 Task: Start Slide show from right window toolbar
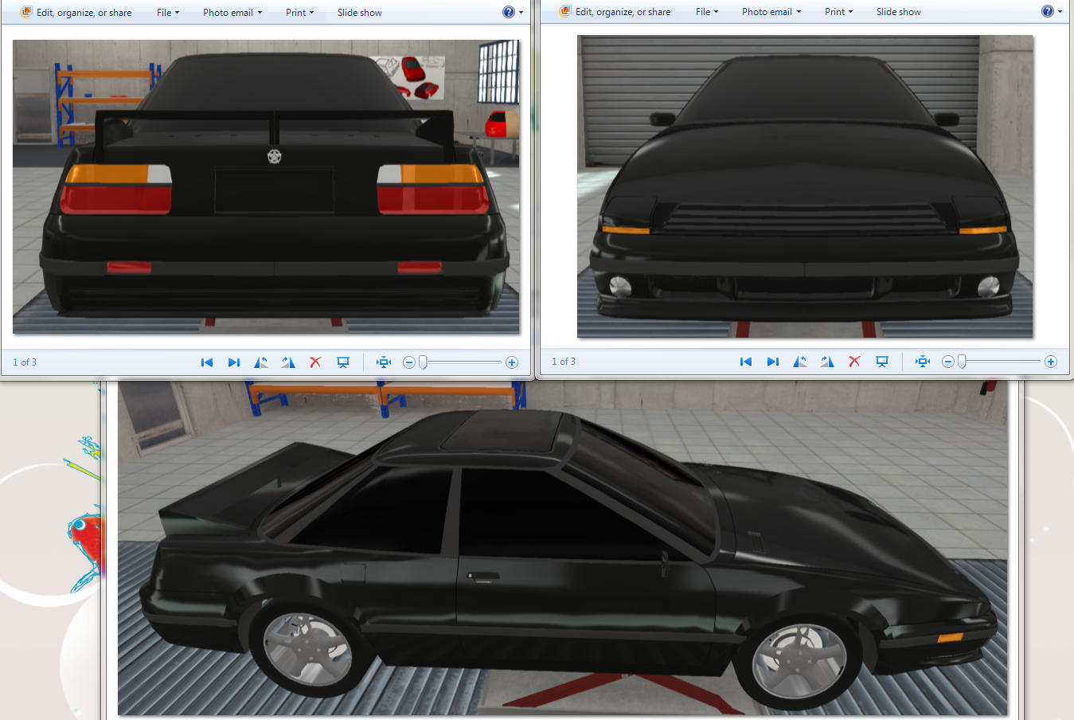tap(899, 12)
